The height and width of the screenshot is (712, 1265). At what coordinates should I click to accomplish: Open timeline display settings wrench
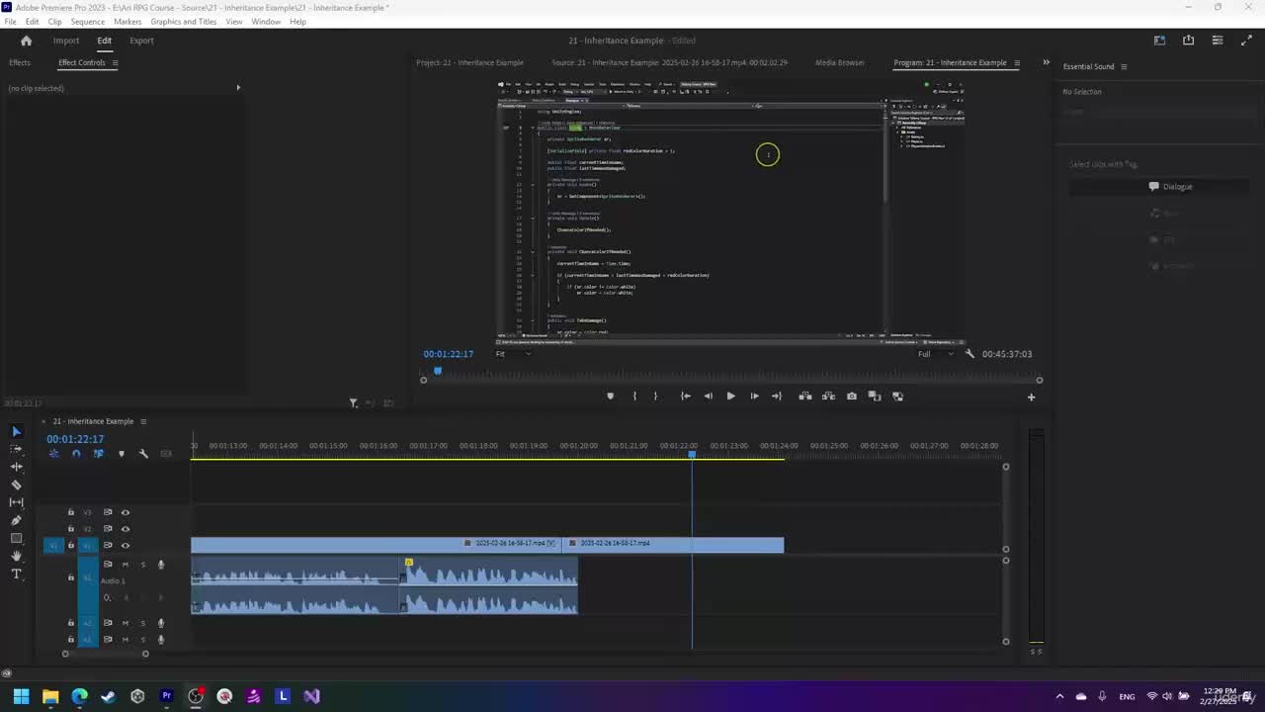pyautogui.click(x=143, y=454)
